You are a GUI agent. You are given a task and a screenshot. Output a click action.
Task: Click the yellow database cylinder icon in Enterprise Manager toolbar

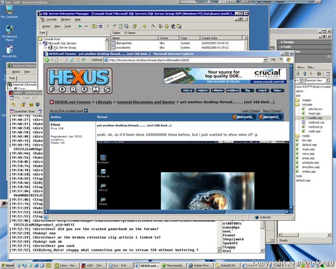coord(167,26)
